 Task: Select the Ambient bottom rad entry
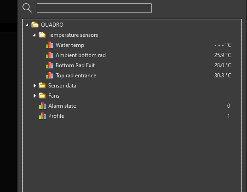(80, 55)
